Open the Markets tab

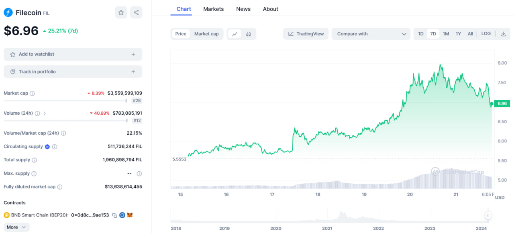(x=213, y=9)
